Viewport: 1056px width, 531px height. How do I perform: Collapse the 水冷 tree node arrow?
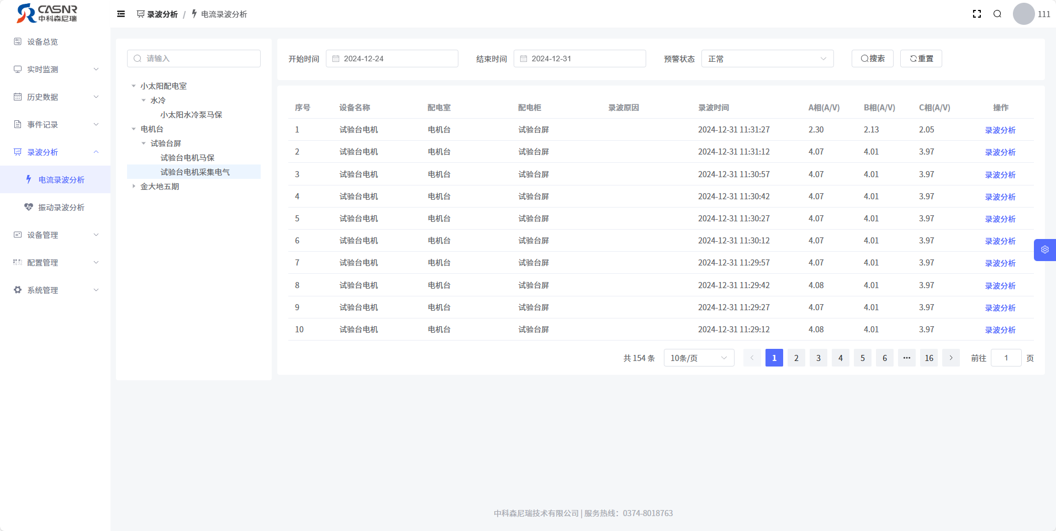144,100
